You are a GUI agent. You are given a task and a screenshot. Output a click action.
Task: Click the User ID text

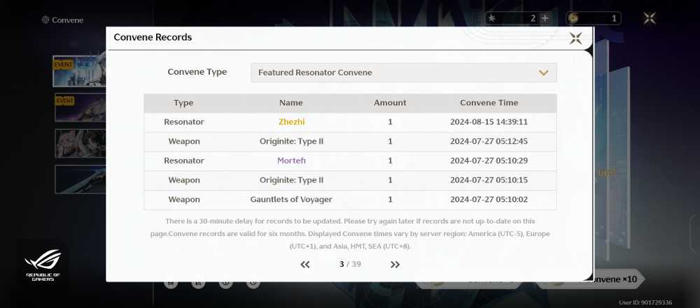point(645,302)
